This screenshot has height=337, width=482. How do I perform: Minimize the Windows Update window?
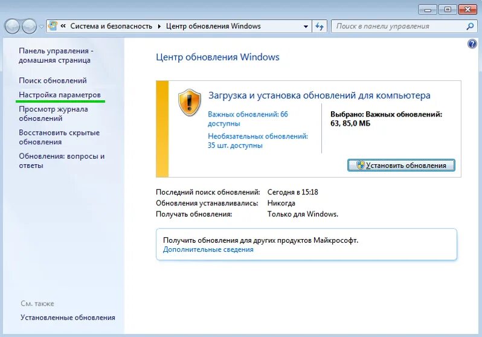pyautogui.click(x=427, y=10)
